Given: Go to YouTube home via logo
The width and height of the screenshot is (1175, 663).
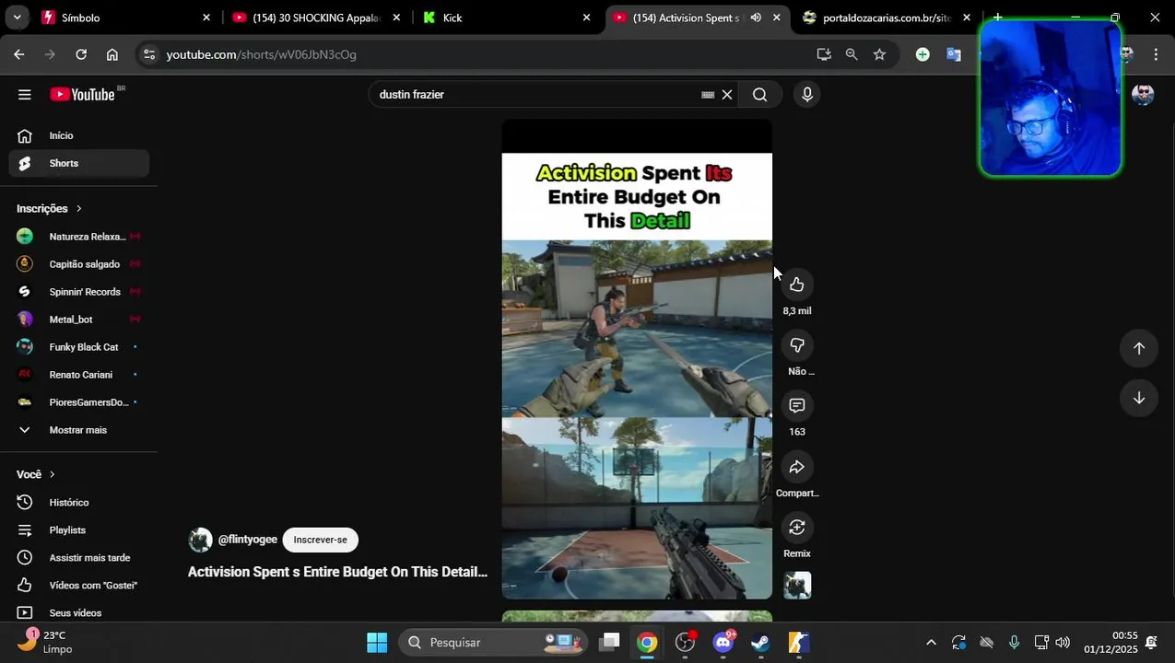Looking at the screenshot, I should click(84, 94).
